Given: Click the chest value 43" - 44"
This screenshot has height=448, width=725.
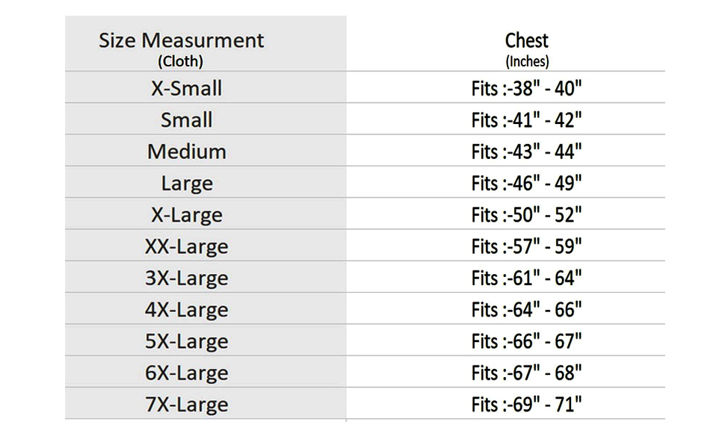Looking at the screenshot, I should click(527, 152).
